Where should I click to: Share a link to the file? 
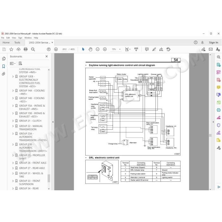(x=204, y=49)
